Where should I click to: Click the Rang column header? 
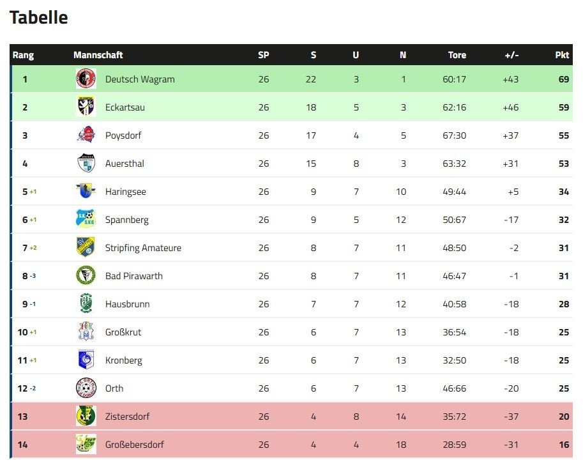click(23, 55)
